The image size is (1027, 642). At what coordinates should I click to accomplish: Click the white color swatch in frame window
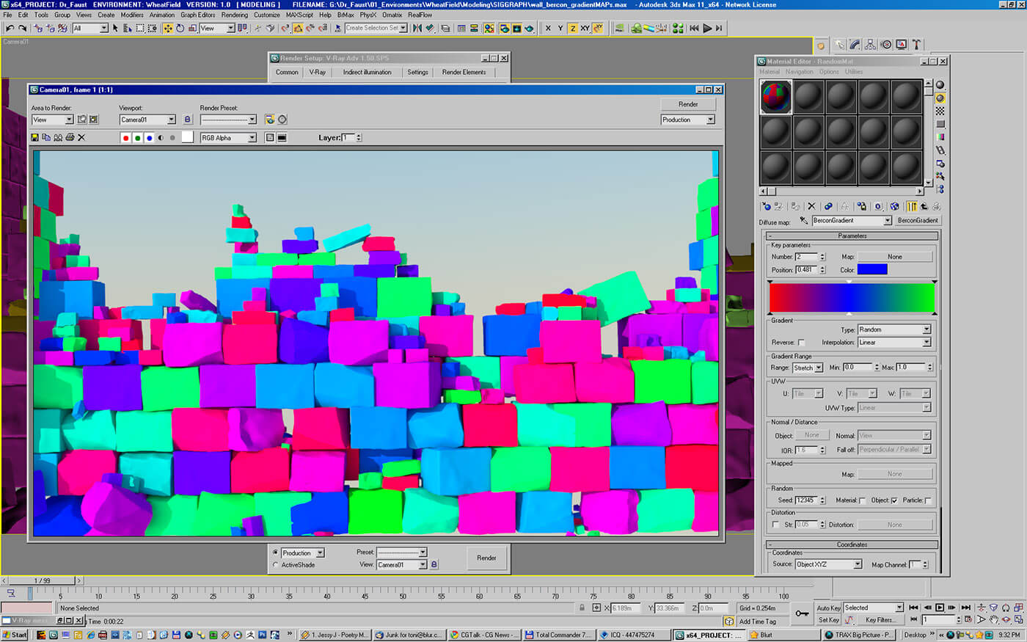click(x=188, y=137)
